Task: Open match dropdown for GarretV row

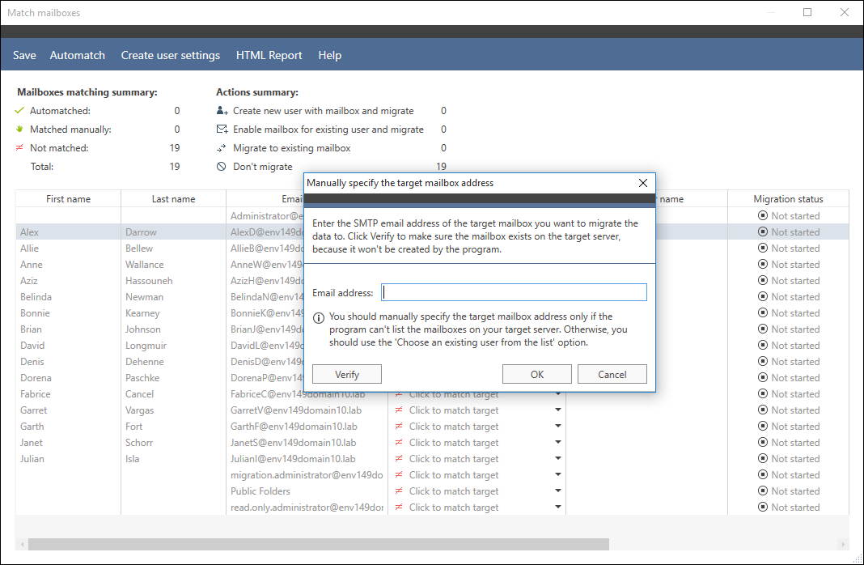Action: click(x=557, y=410)
